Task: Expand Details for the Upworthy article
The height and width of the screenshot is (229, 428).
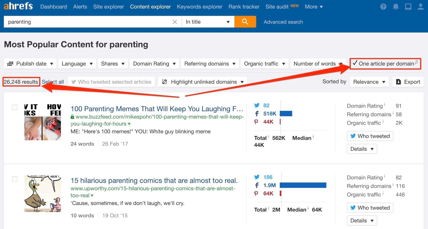Action: tap(362, 220)
